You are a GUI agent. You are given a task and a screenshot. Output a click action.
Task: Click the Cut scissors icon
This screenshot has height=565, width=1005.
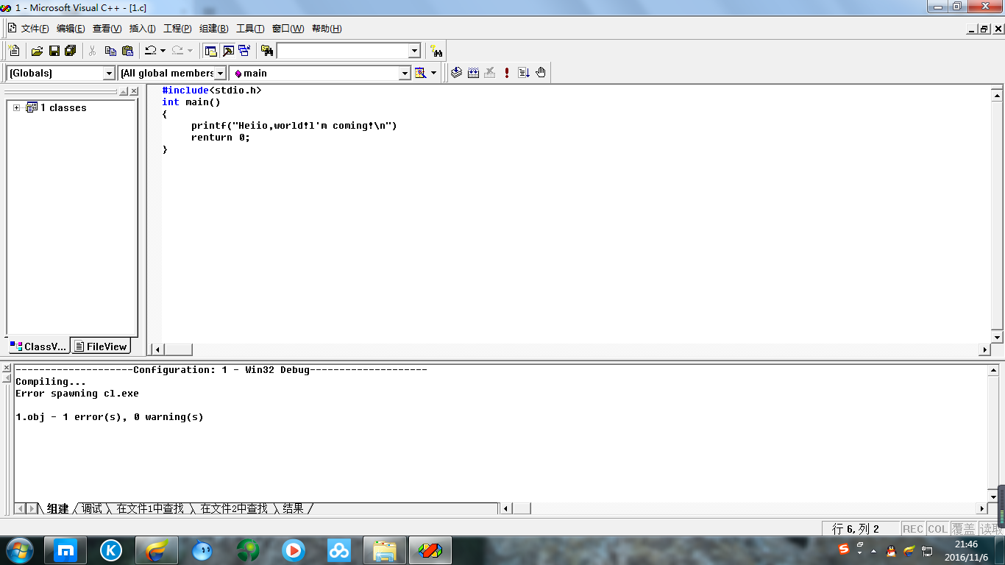point(93,51)
